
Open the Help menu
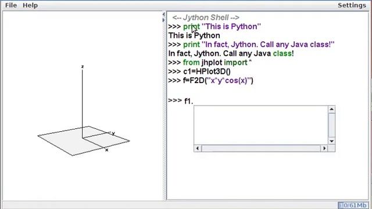(x=30, y=5)
